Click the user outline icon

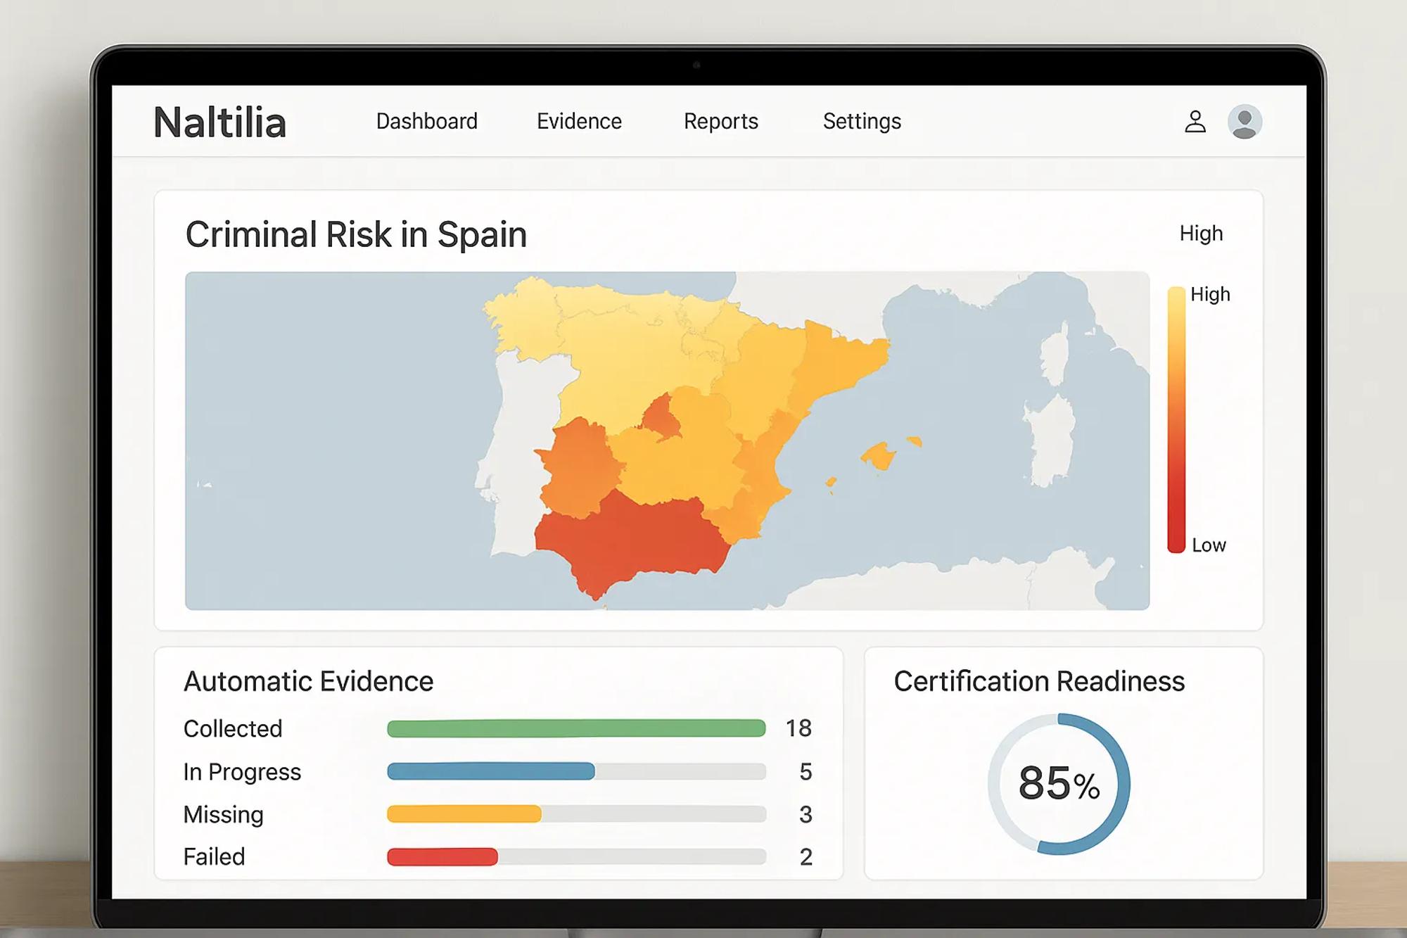tap(1195, 122)
